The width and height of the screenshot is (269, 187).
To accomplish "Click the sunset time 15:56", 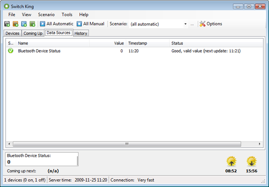I will pos(251,171).
